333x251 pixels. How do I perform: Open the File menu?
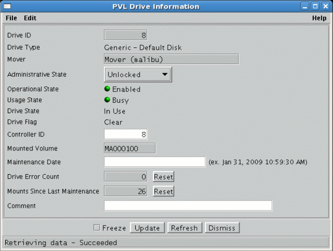pos(11,18)
